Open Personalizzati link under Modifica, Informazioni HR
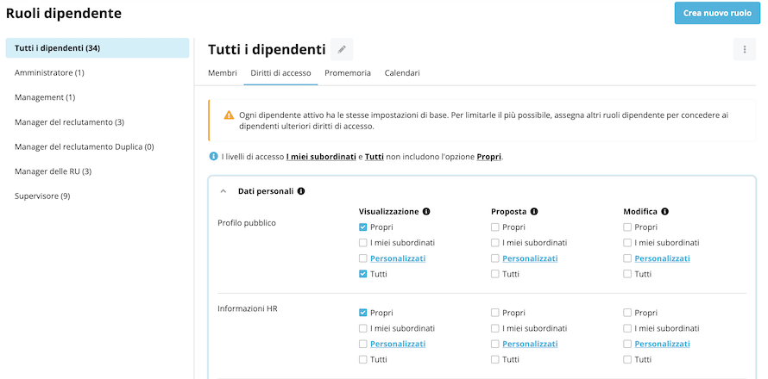This screenshot has width=768, height=379. pos(662,344)
